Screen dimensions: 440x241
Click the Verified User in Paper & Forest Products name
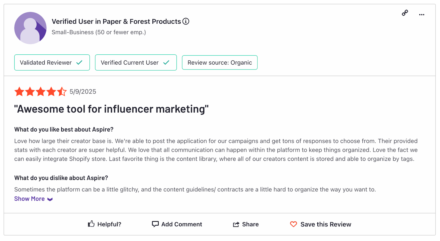(116, 21)
